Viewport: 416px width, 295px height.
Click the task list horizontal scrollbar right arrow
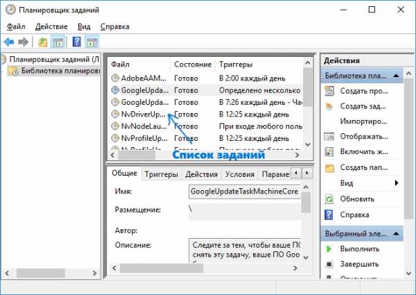point(297,155)
